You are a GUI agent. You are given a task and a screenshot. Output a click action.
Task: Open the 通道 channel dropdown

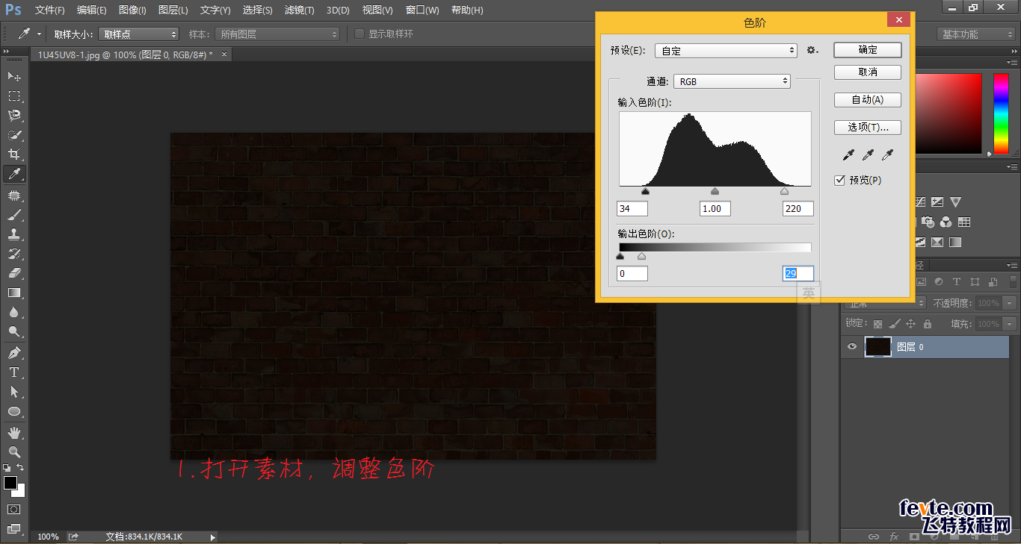(732, 81)
